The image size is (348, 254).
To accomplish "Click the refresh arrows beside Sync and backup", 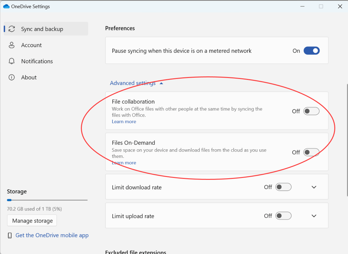I will tap(12, 29).
